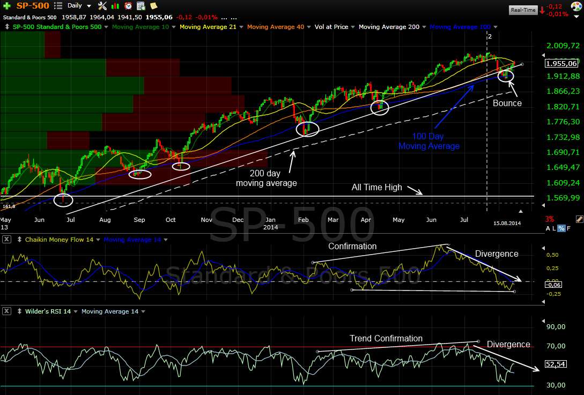The width and height of the screenshot is (584, 395).
Task: Click the date label 15.08.2014
Action: [x=507, y=223]
